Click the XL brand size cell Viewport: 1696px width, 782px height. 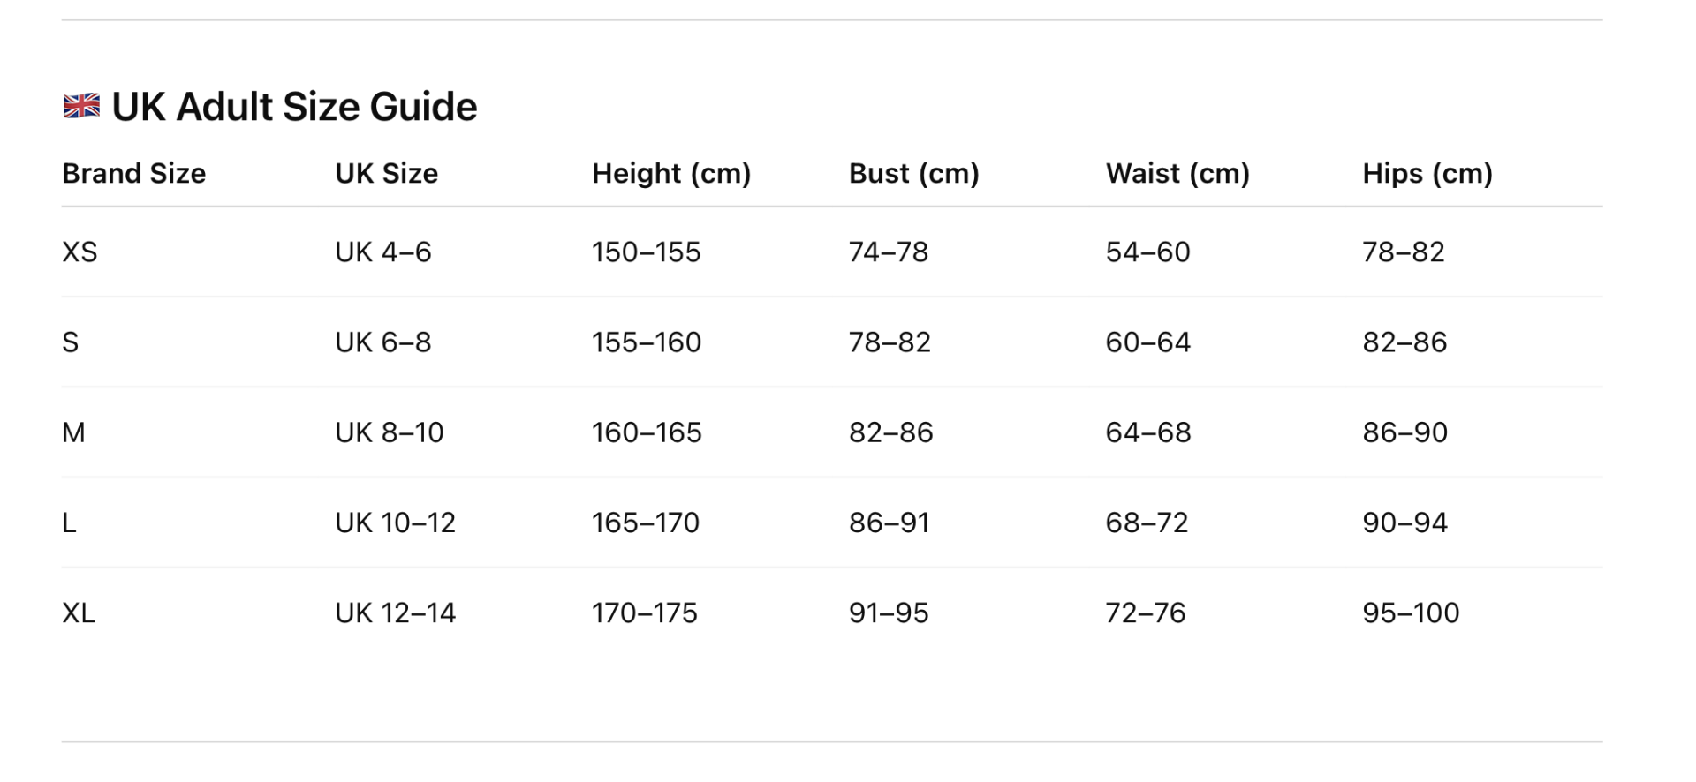(79, 613)
